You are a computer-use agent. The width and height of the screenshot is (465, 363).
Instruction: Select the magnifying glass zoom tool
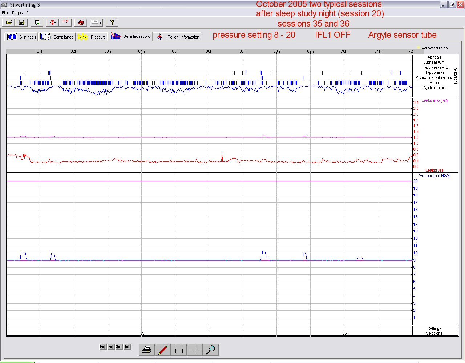click(211, 350)
